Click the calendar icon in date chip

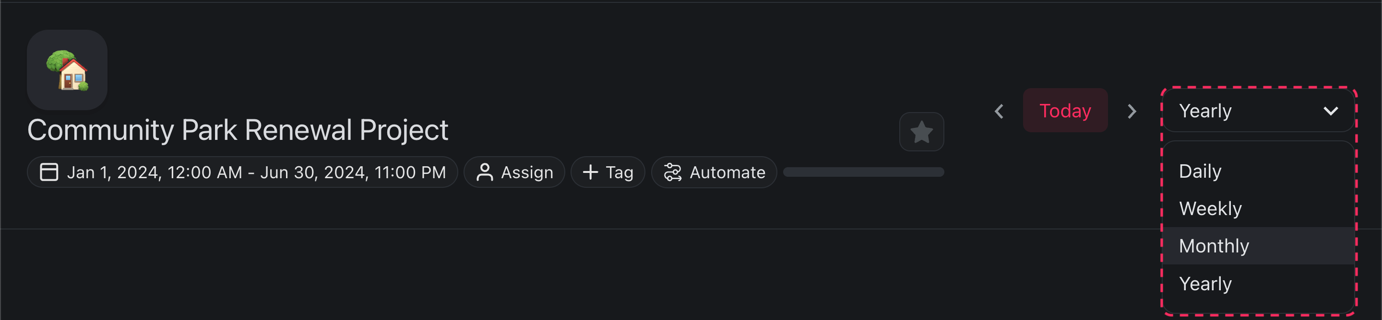pos(49,172)
